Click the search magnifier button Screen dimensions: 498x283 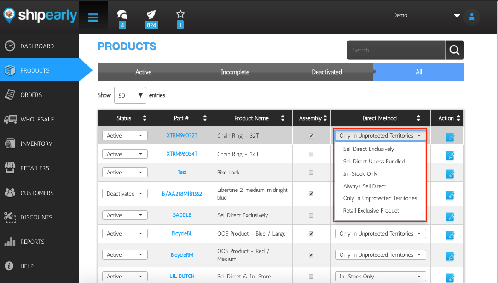point(455,50)
